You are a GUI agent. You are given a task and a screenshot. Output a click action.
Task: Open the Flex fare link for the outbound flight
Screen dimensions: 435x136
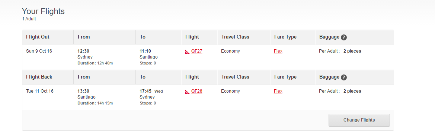pyautogui.click(x=278, y=51)
